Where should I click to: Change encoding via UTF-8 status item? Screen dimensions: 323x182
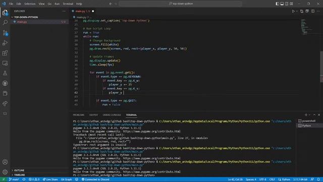[x=262, y=179]
